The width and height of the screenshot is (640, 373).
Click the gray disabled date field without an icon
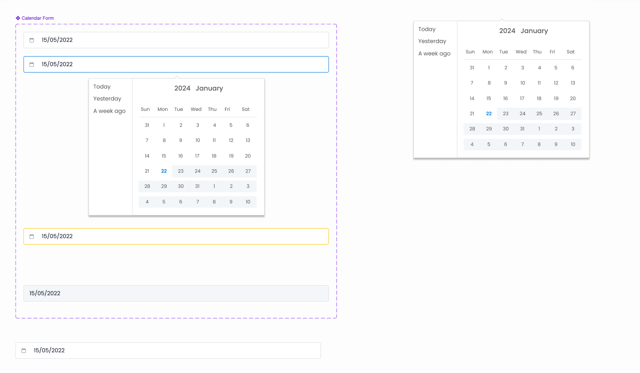point(176,293)
